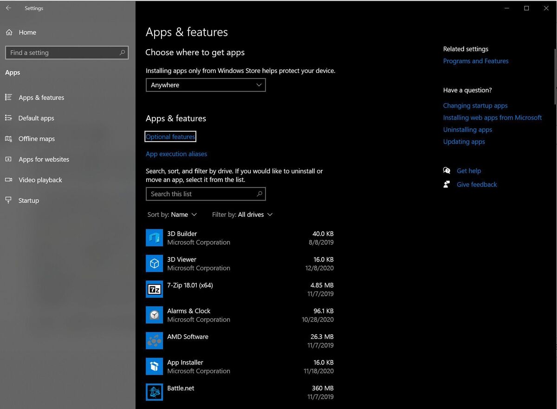The width and height of the screenshot is (557, 409).
Task: Select the 3D Viewer app name
Action: tap(181, 259)
